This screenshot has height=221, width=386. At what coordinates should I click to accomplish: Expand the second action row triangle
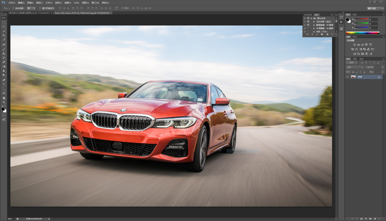coord(314,22)
